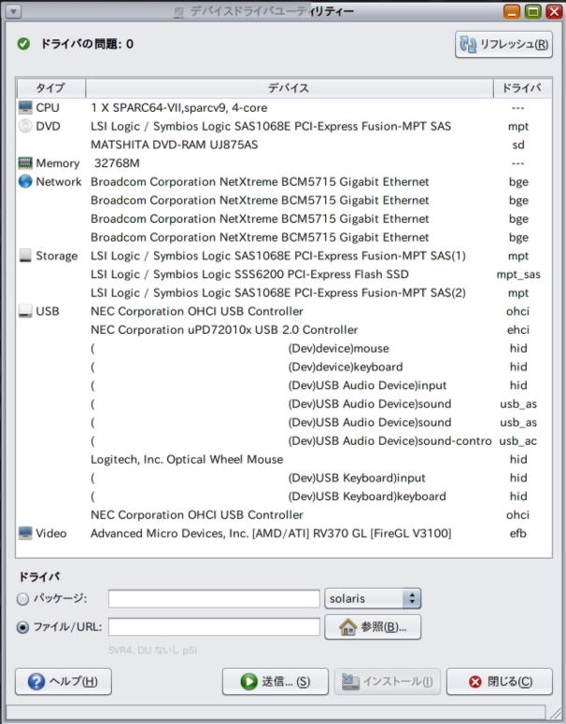566x724 pixels.
Task: Open the window menu arrow in title bar
Action: click(13, 11)
